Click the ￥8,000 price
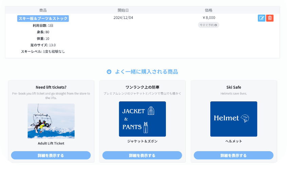 point(209,18)
